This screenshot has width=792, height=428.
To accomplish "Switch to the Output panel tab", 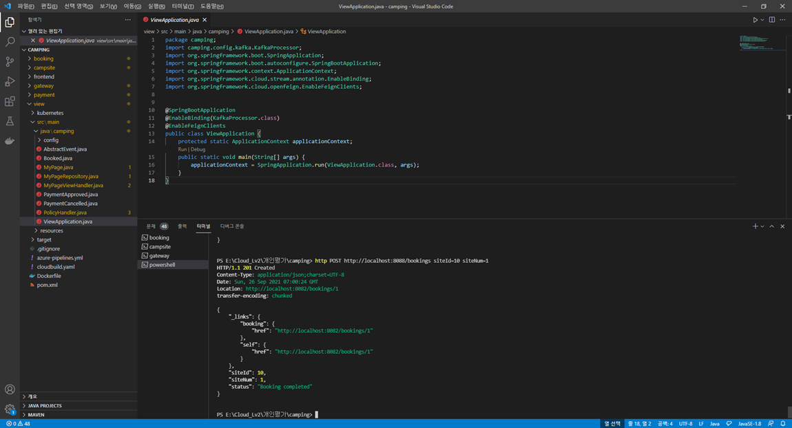I will point(183,226).
